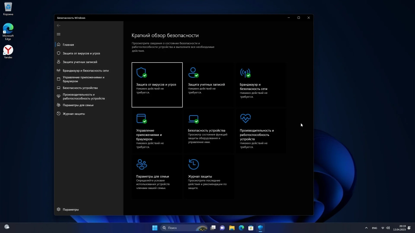Open the network icon in the tray
The width and height of the screenshot is (415, 233).
[x=383, y=228]
